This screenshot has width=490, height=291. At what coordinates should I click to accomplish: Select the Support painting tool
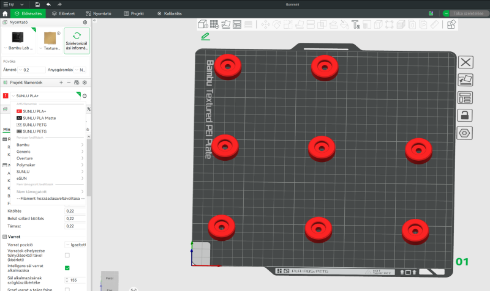[x=333, y=24]
